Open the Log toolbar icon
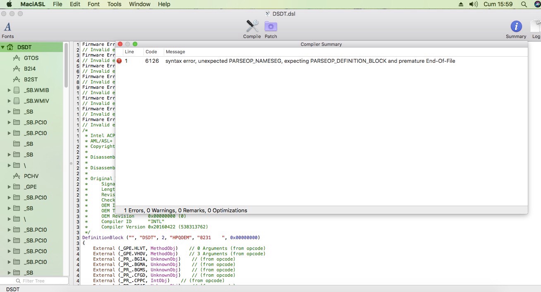 point(536,26)
